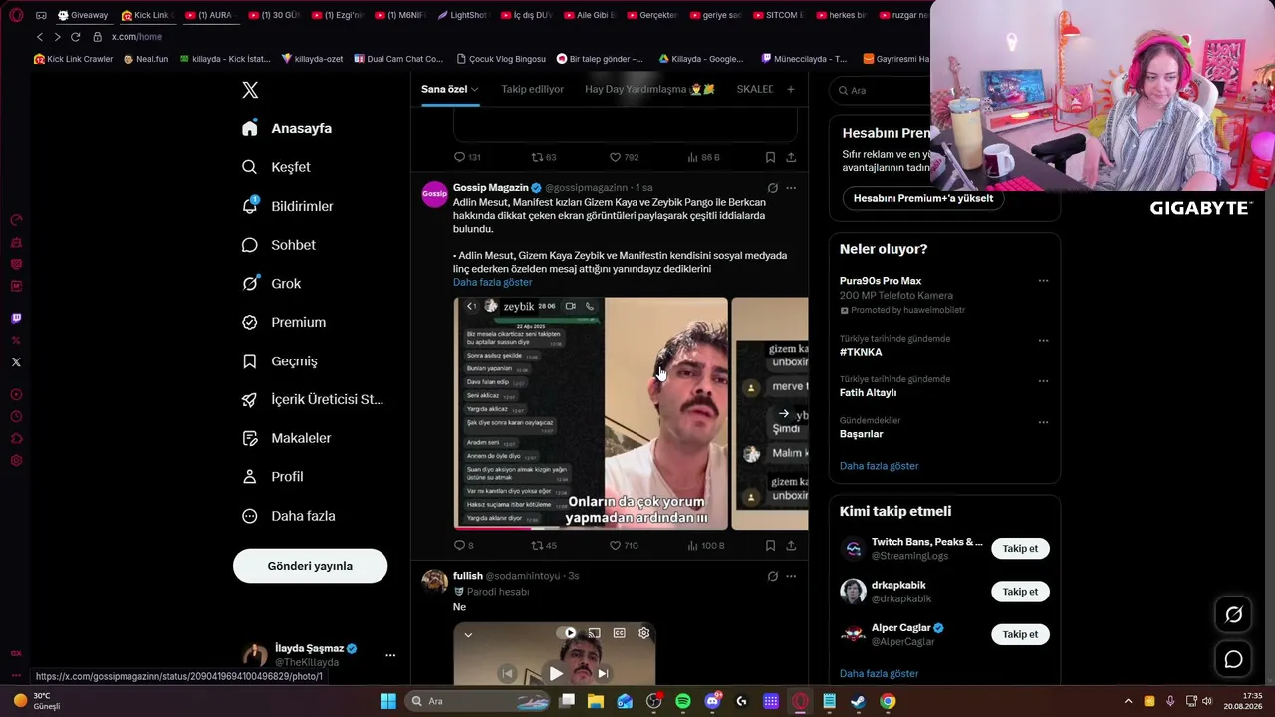Image resolution: width=1275 pixels, height=717 pixels.
Task: Open the floating Grok button
Action: click(x=1233, y=615)
